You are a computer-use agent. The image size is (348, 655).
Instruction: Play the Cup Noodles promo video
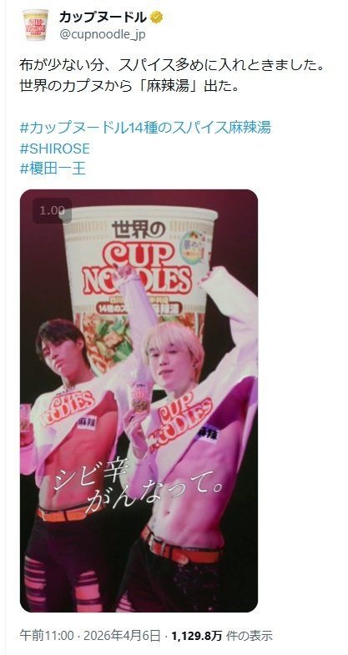[139, 401]
